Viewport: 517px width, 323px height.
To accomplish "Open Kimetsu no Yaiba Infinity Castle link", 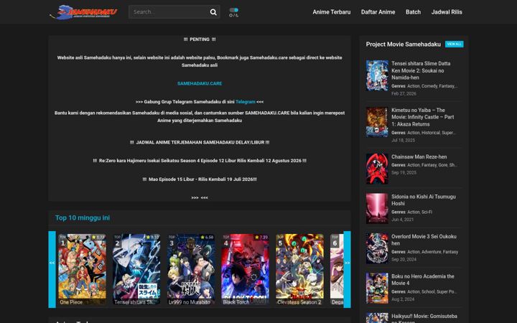I will click(422, 117).
